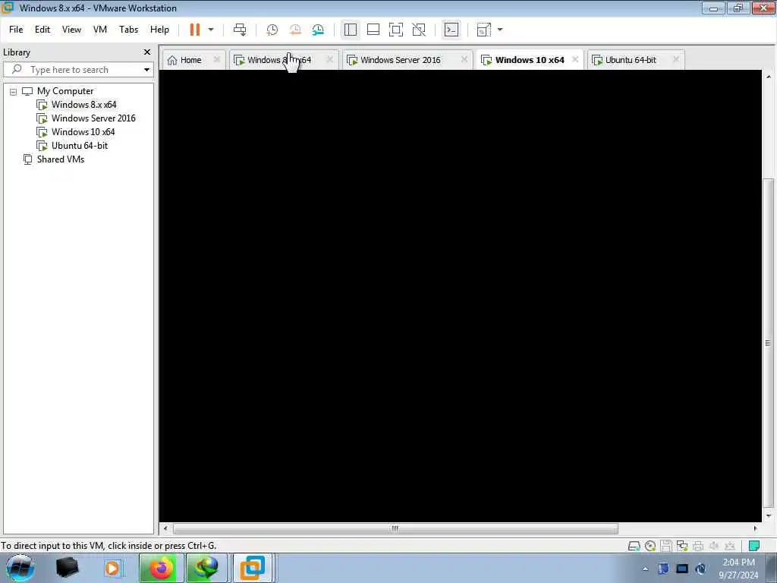The image size is (777, 583).
Task: Close the Windows 8.x x64 tab
Action: 330,59
